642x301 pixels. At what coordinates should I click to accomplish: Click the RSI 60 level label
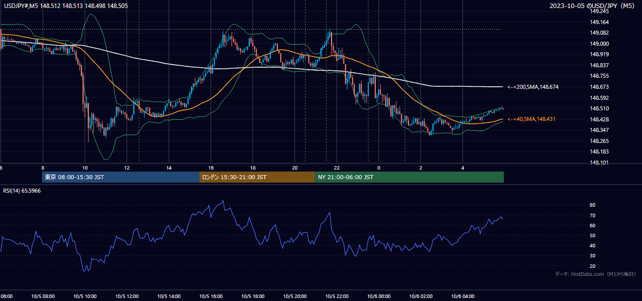[592, 225]
